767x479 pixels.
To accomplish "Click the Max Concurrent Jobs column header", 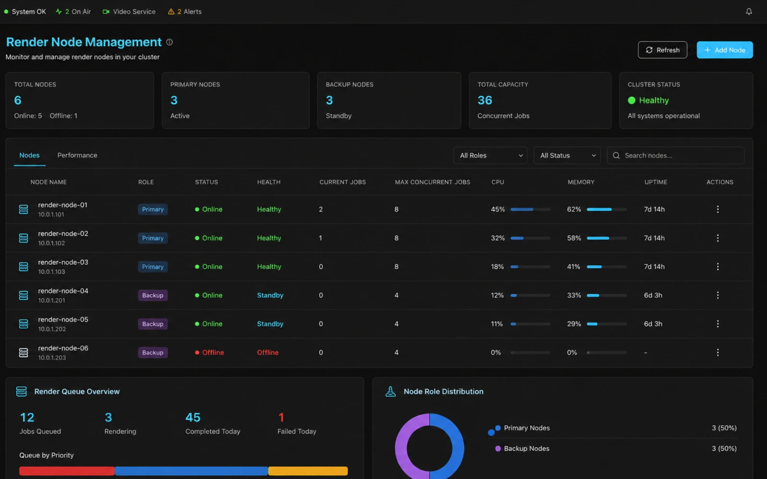I will tap(432, 182).
